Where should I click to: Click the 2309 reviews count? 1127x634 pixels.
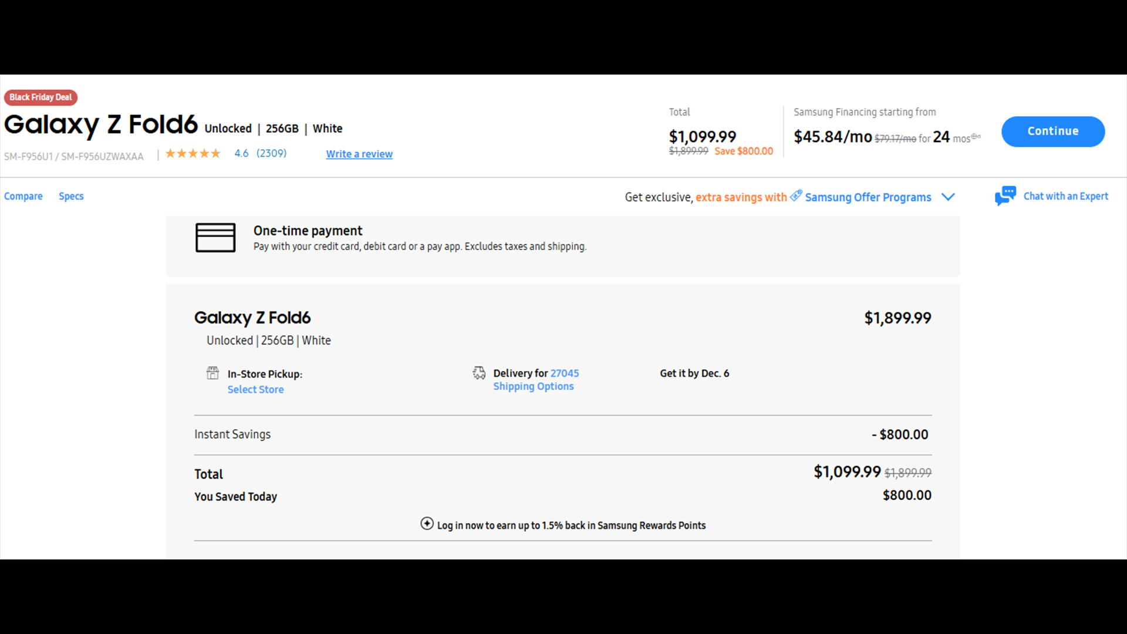271,153
